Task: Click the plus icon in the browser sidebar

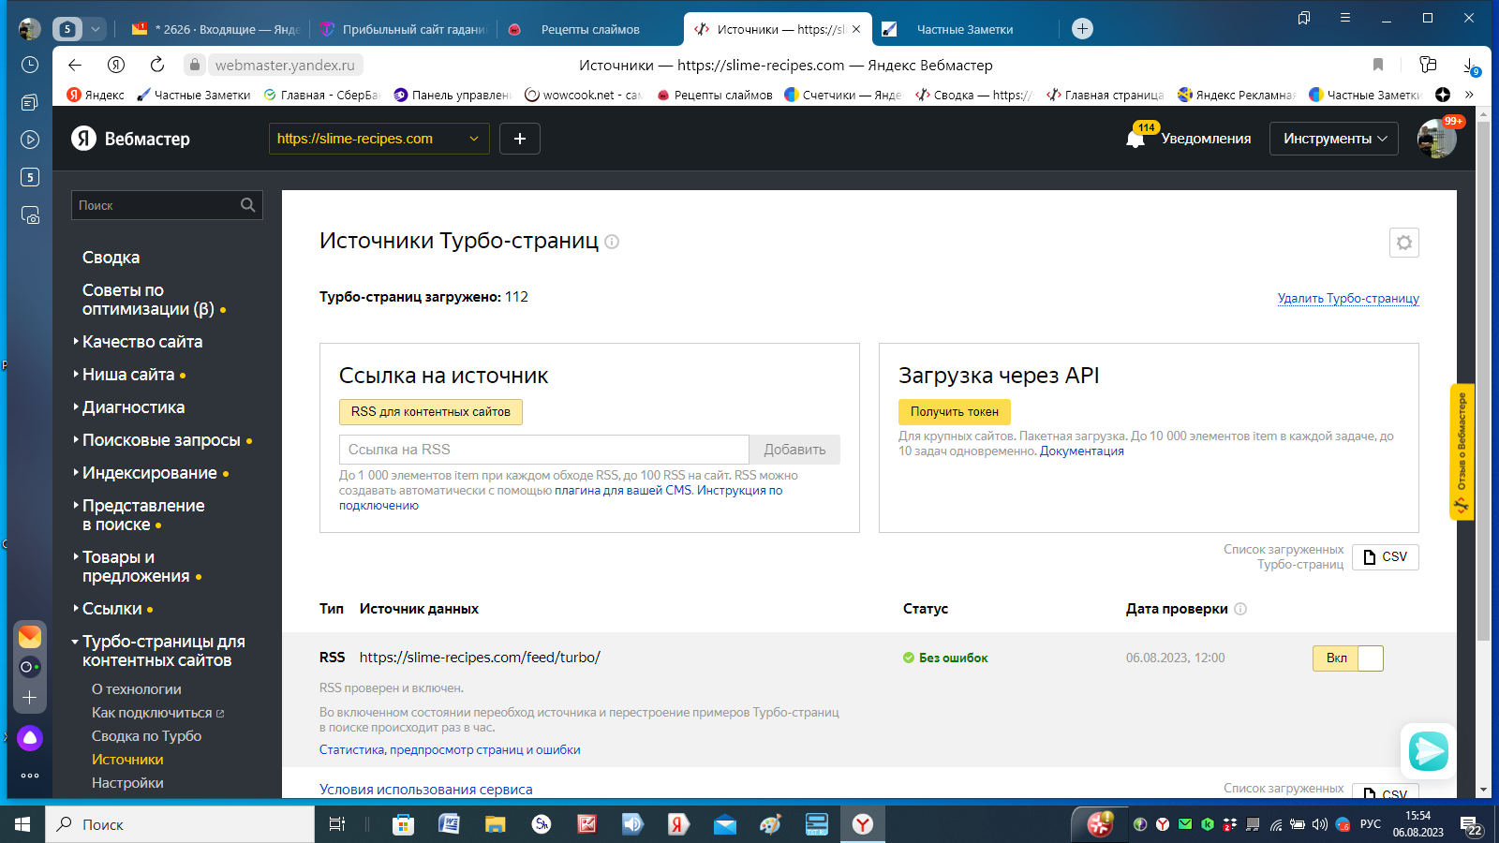Action: 30,698
